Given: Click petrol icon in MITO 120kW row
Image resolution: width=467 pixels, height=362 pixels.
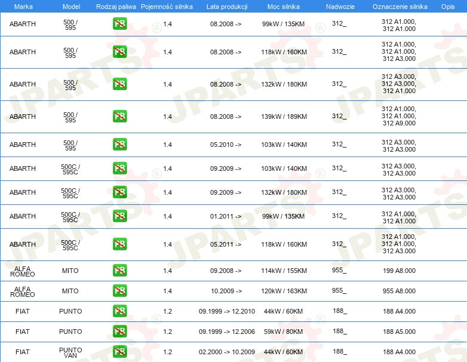Looking at the screenshot, I should [x=119, y=290].
